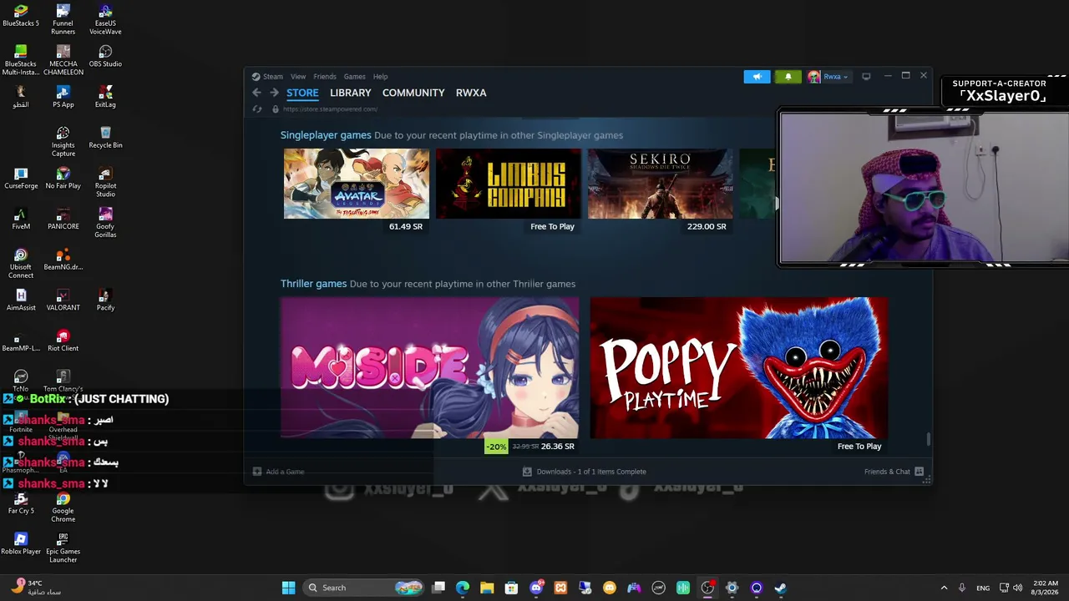The width and height of the screenshot is (1069, 601).
Task: Open the Sekiro Shadows Die Twice thumbnail
Action: click(x=661, y=184)
